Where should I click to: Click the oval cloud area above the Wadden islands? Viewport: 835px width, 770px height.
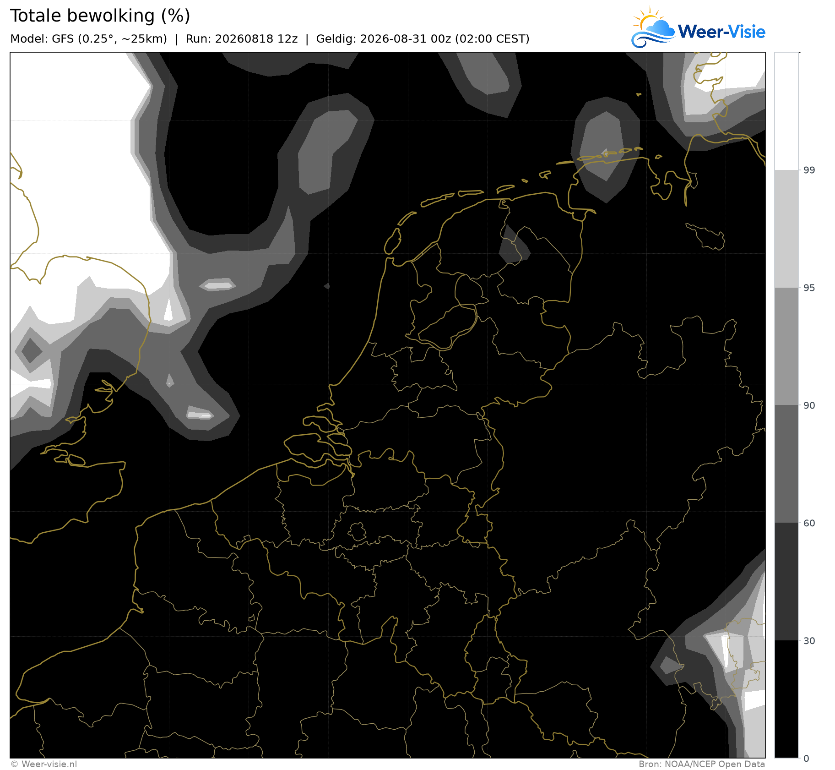point(605,149)
